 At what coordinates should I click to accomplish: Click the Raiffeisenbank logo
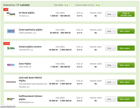click(11, 99)
